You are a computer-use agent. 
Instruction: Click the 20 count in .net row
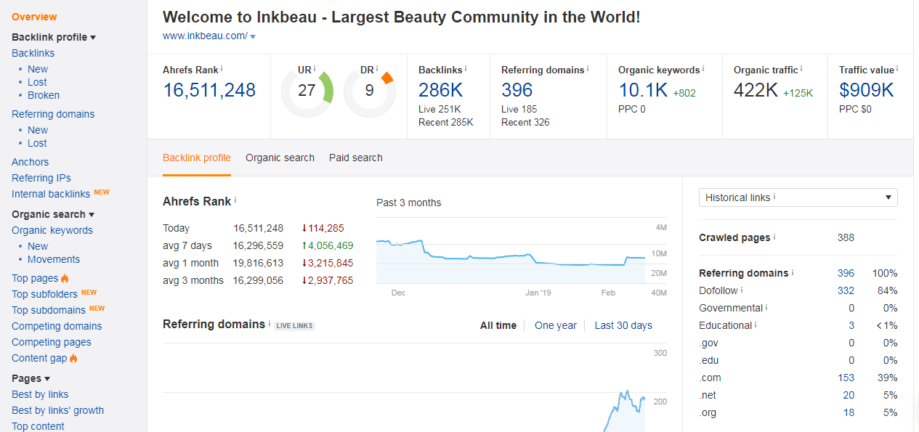click(849, 395)
